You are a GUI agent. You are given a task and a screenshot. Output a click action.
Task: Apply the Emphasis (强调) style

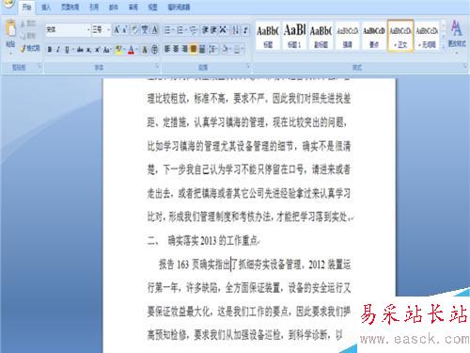click(348, 36)
